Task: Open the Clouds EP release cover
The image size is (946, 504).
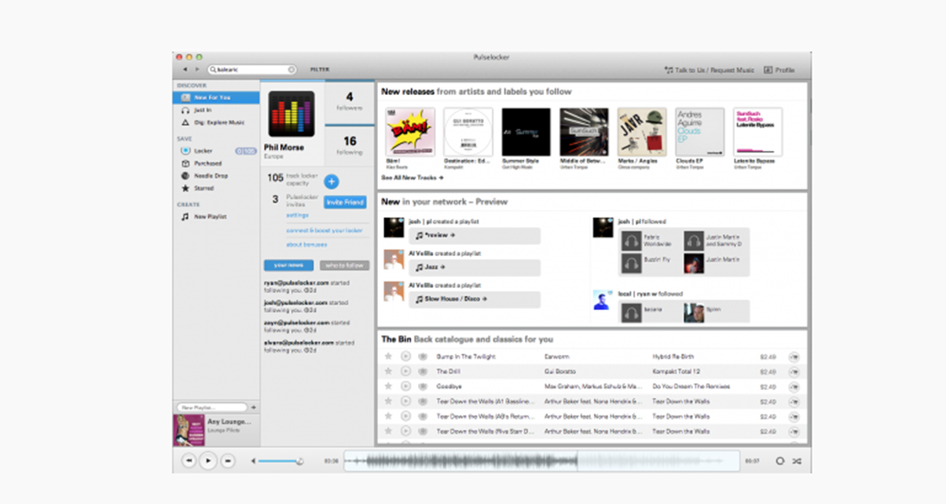Action: [700, 132]
